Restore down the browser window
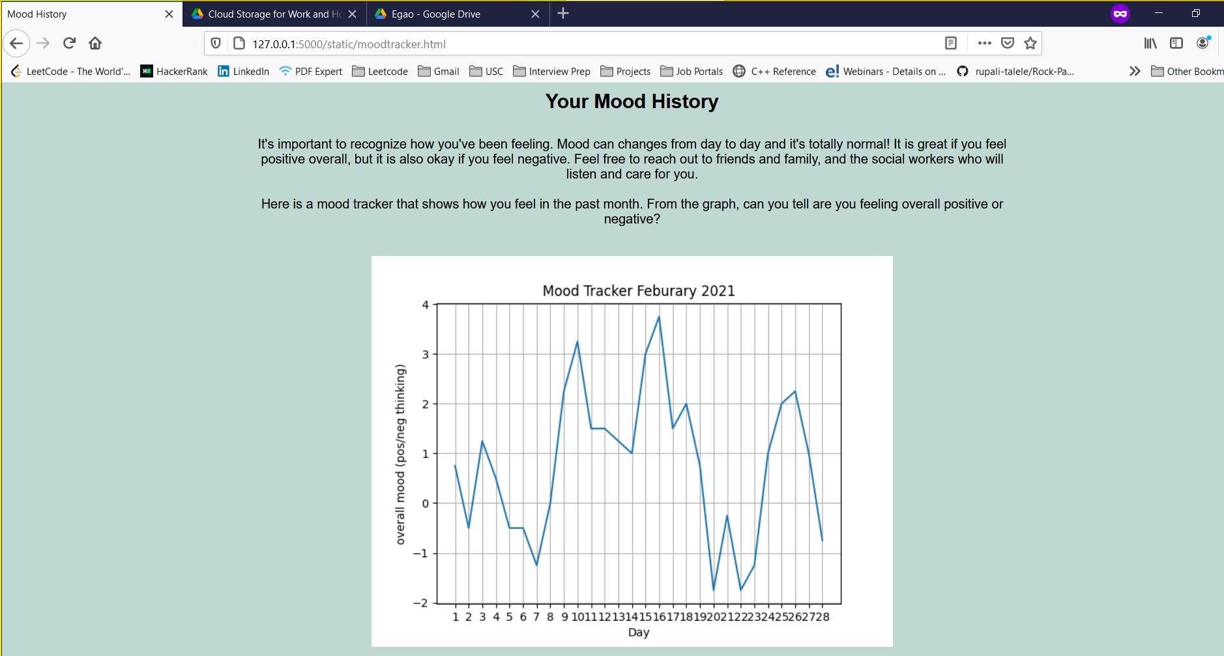Viewport: 1224px width, 656px height. (1196, 14)
